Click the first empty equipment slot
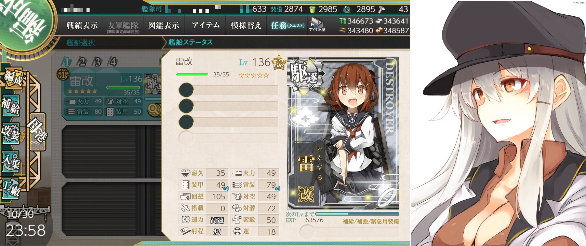The height and width of the screenshot is (246, 586). click(228, 90)
